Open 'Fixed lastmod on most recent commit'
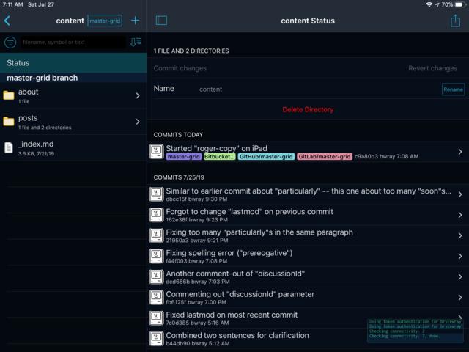The height and width of the screenshot is (352, 469). 308,318
